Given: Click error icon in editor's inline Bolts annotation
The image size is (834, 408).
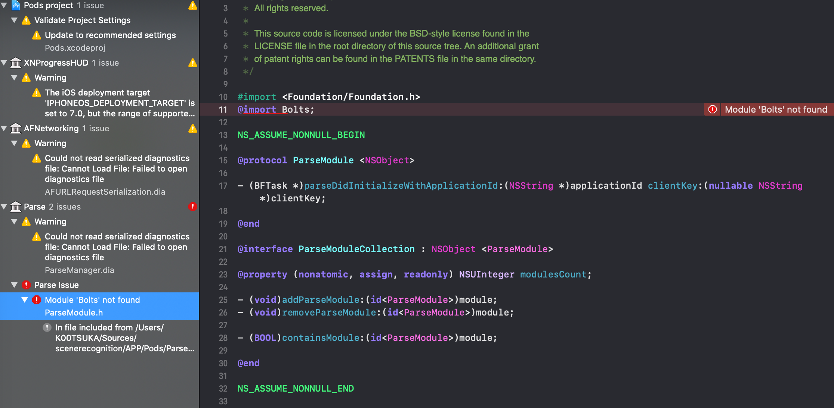Looking at the screenshot, I should (x=713, y=109).
